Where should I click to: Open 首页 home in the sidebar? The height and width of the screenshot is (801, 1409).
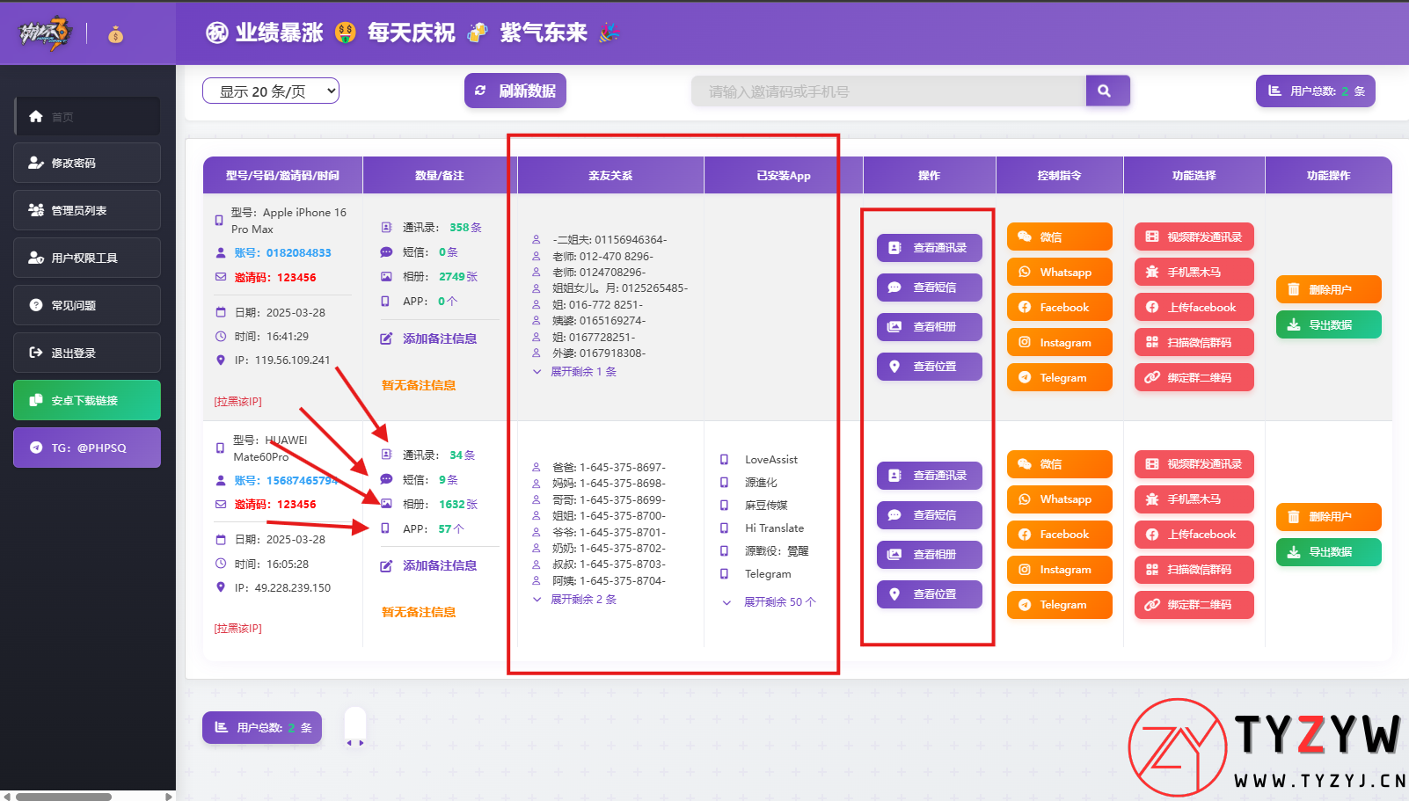click(87, 116)
